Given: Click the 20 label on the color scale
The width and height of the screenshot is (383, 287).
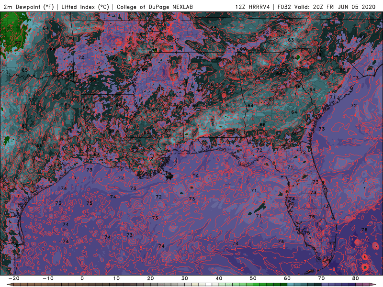Looking at the screenshot, I should (150, 278).
